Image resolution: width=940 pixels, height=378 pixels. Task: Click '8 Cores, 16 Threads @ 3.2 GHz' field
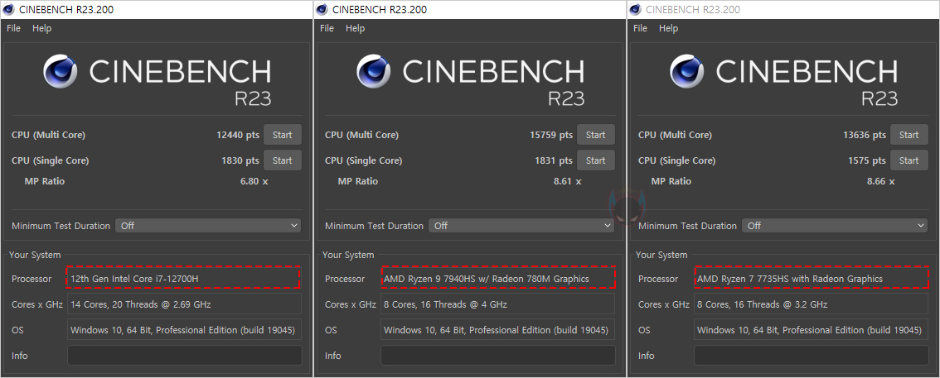pos(812,304)
